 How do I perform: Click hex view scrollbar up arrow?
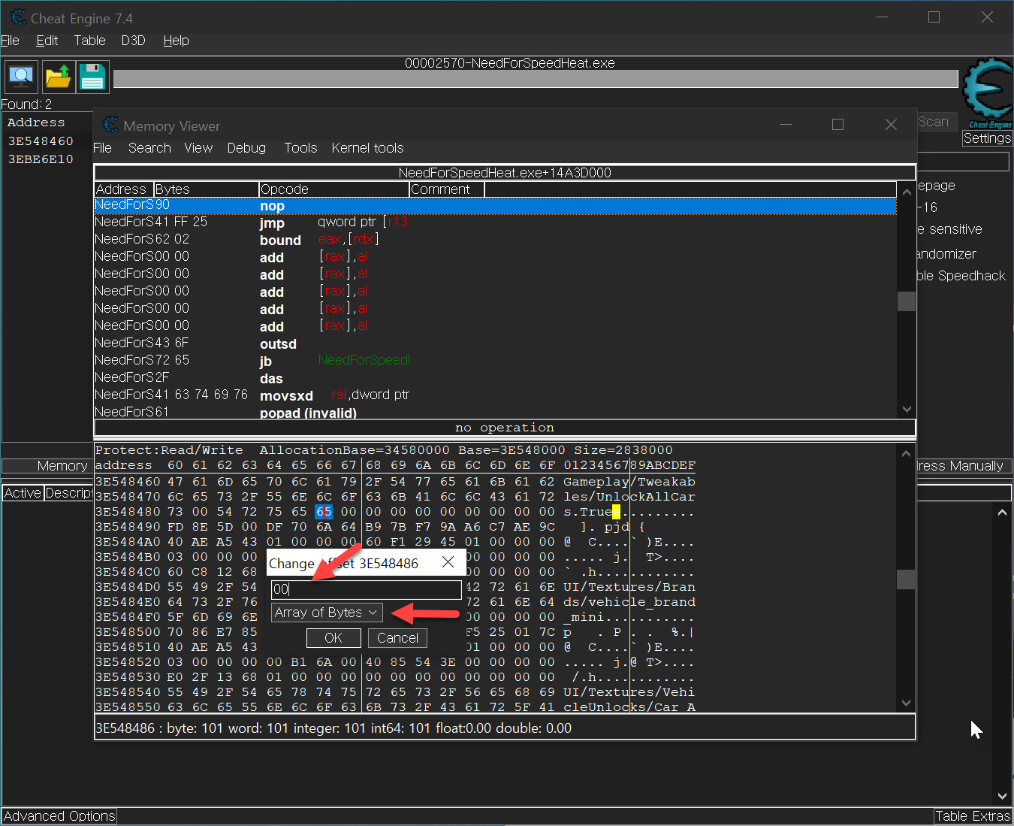(x=907, y=454)
